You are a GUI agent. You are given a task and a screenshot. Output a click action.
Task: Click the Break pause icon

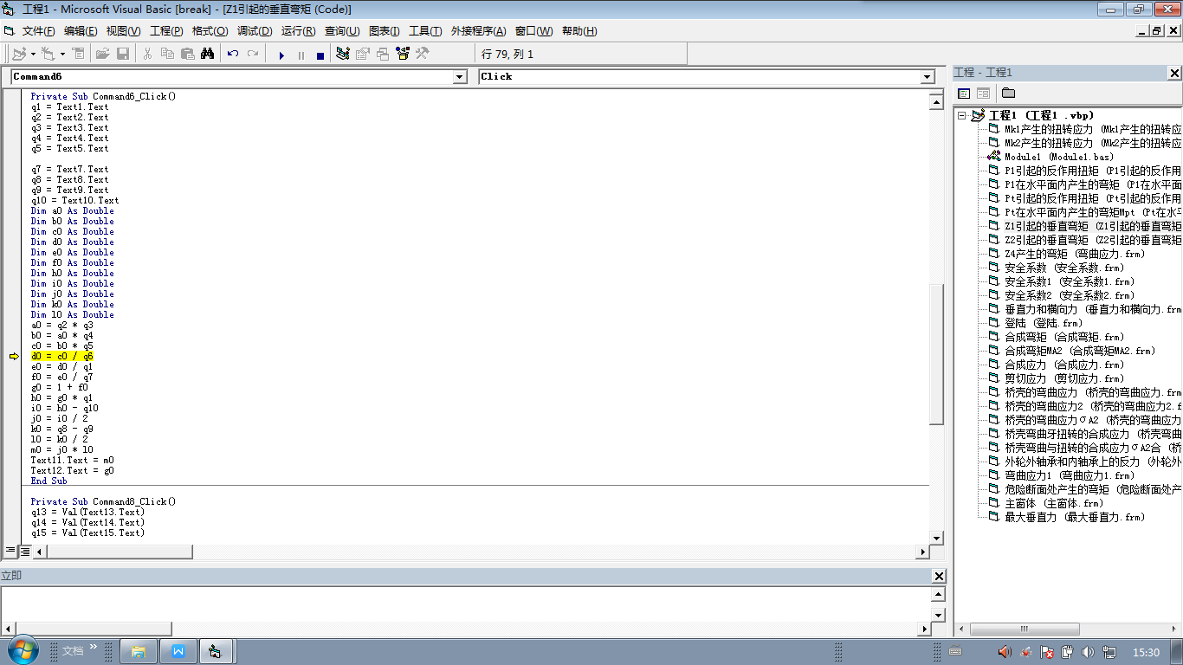click(x=301, y=55)
